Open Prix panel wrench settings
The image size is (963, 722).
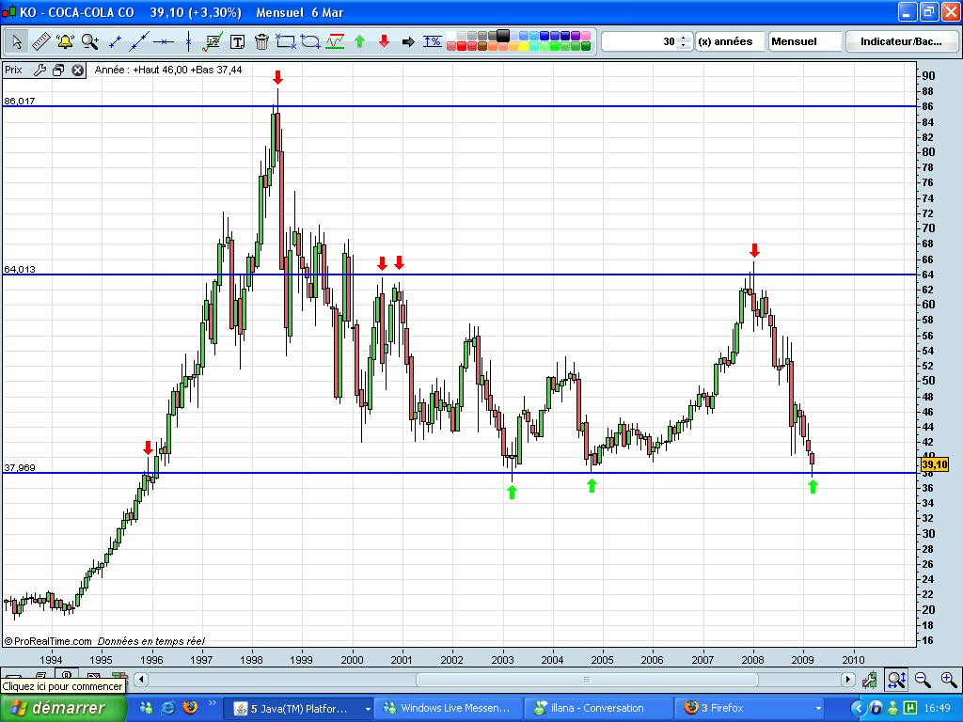tap(39, 70)
